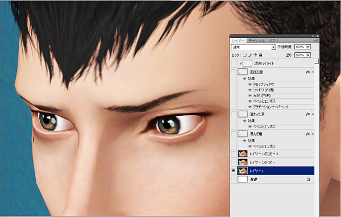Click the レイヤー 1 のコピー thumbnail
This screenshot has width=341, height=217.
[243, 162]
